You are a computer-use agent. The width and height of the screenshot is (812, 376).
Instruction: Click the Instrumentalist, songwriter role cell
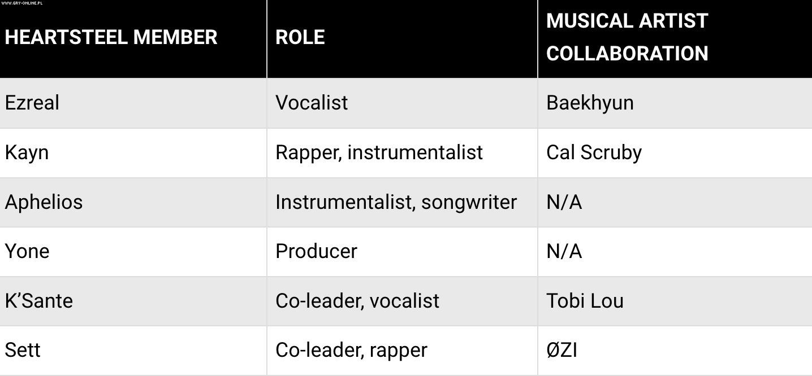click(x=396, y=202)
